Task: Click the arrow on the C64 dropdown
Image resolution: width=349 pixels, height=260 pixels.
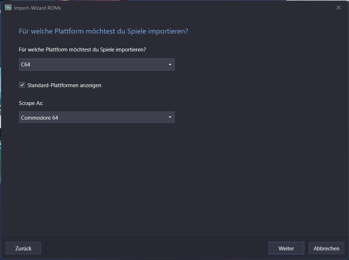Action: [x=170, y=65]
